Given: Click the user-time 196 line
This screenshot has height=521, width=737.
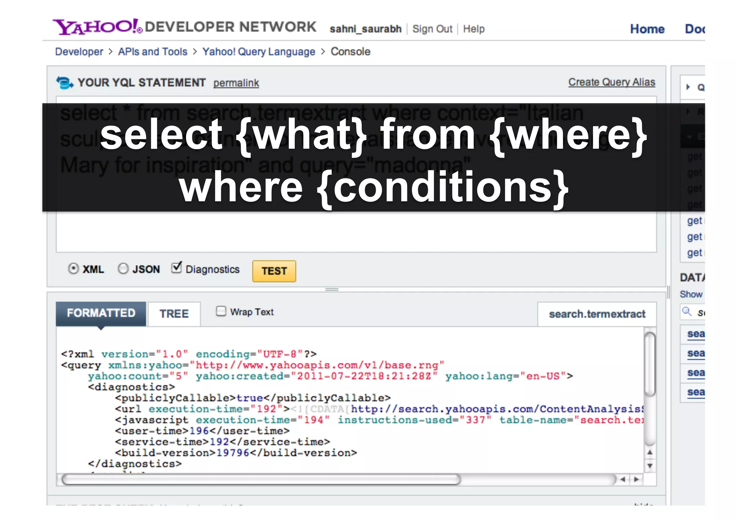Looking at the screenshot, I should click(x=202, y=431).
